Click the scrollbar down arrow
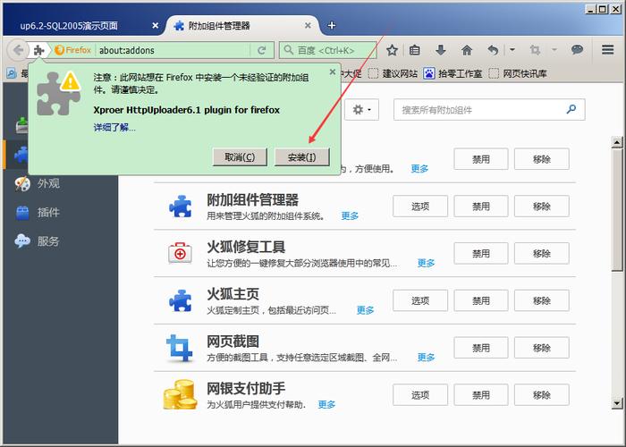This screenshot has height=447, width=626. pos(617,403)
